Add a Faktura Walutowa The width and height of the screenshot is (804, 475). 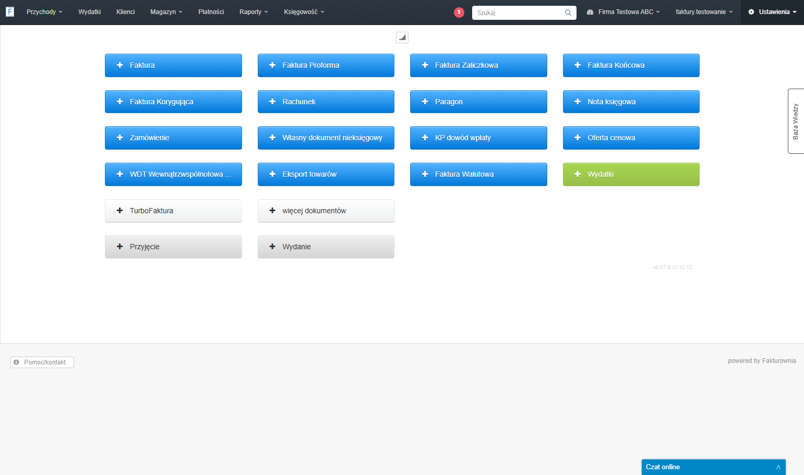478,174
